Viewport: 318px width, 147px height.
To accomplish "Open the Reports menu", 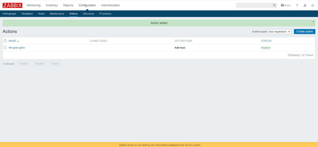I will tap(68, 5).
